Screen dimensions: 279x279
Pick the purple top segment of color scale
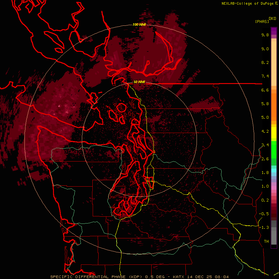(x=274, y=31)
